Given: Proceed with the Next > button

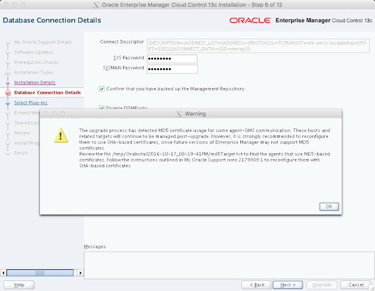Looking at the screenshot, I should 288,285.
